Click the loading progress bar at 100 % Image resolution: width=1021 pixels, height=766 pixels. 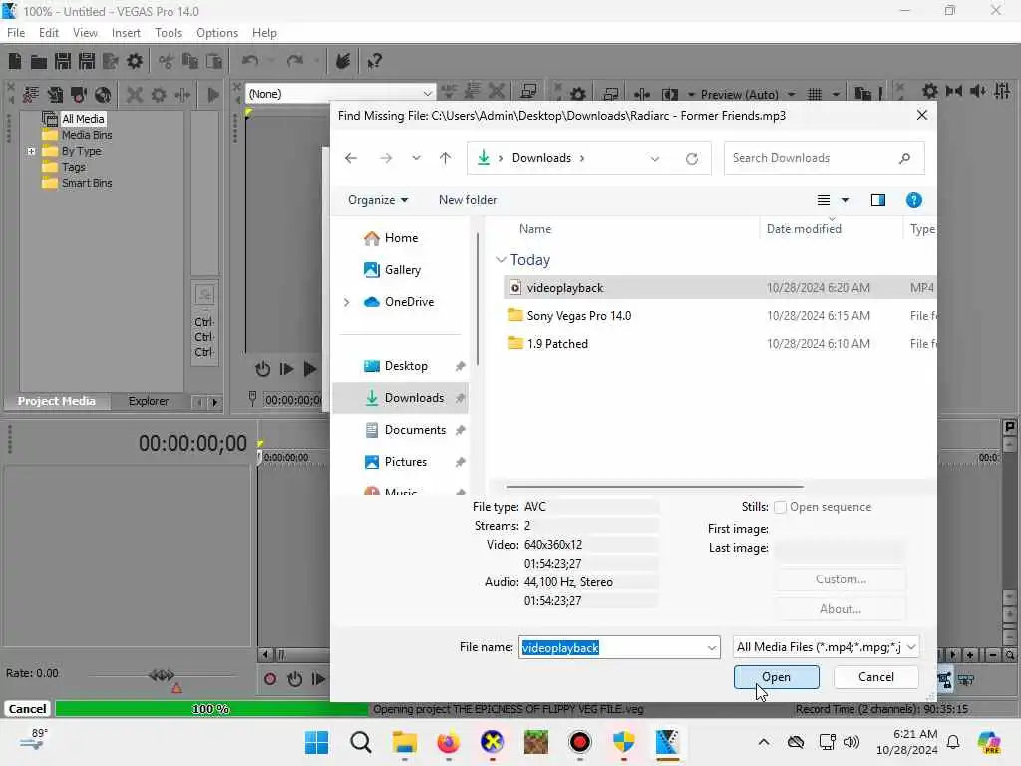211,709
